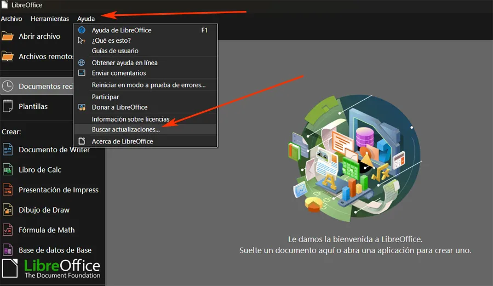493x286 pixels.
Task: Click the Documentos recientes clock icon
Action: pos(8,86)
